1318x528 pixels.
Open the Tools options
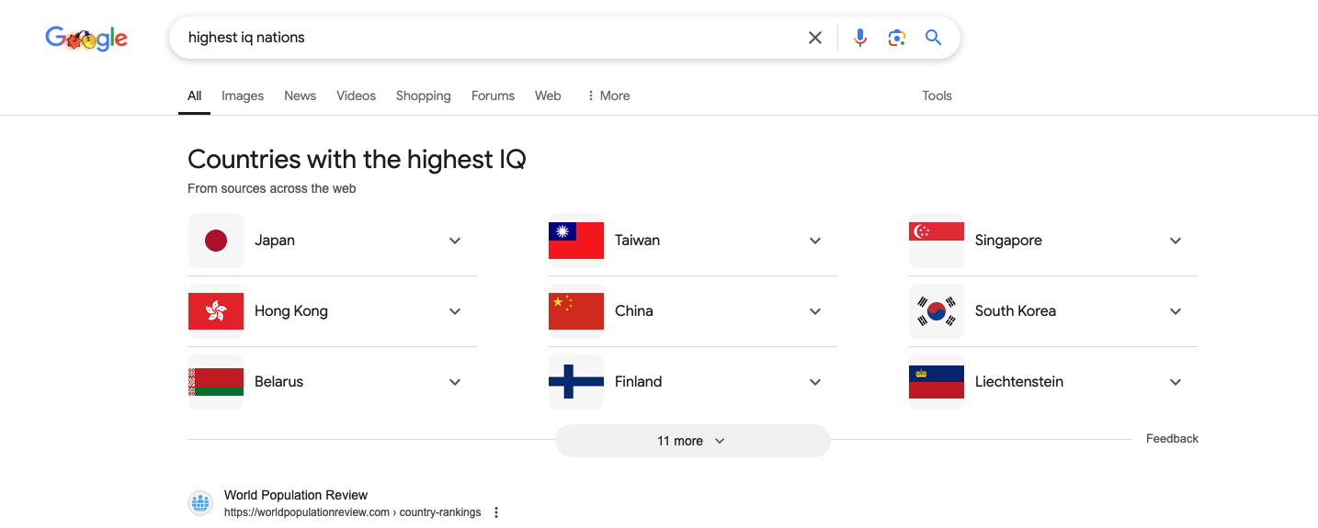pyautogui.click(x=937, y=95)
